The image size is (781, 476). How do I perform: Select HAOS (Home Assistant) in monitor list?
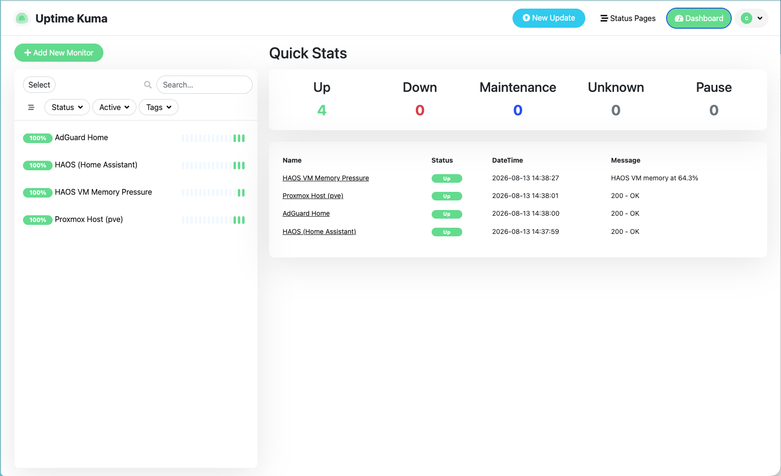pyautogui.click(x=135, y=165)
